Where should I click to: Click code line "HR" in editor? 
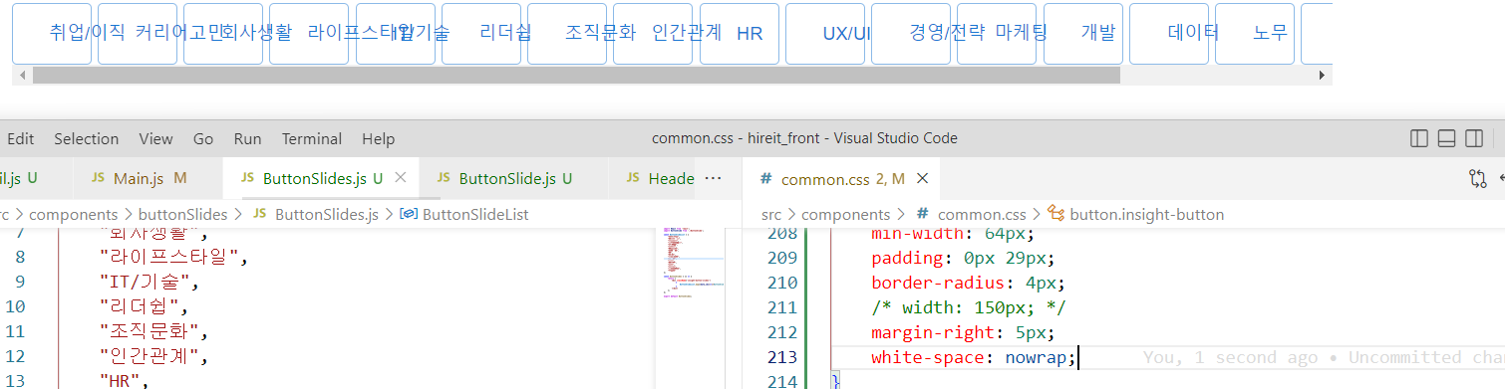click(x=123, y=380)
